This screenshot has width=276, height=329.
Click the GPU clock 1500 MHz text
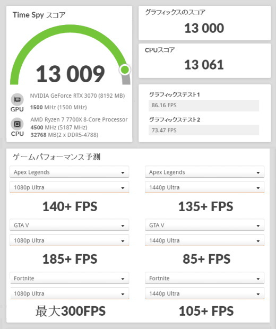58,107
